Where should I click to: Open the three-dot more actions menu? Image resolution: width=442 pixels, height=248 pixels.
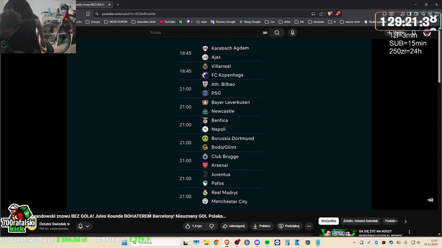[x=309, y=226]
